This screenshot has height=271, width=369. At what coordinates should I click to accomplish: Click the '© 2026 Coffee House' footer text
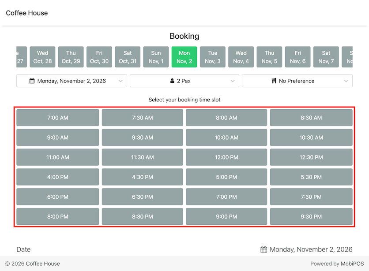pyautogui.click(x=33, y=264)
